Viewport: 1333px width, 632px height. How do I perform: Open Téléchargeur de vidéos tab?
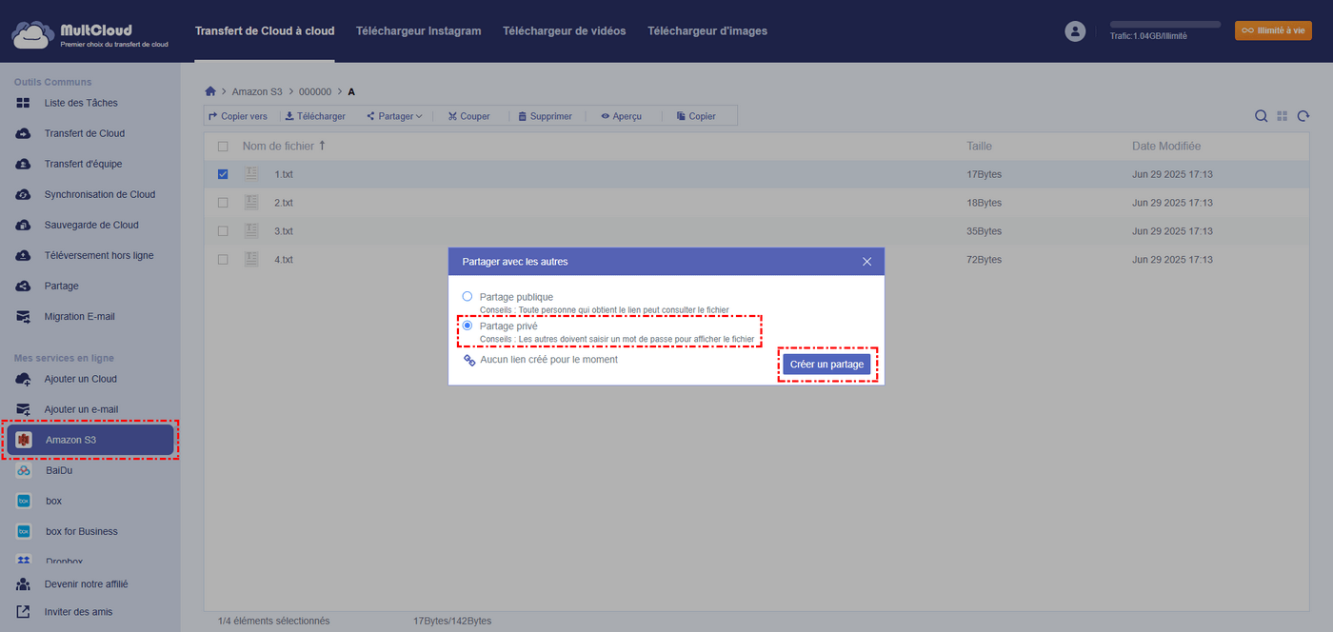pos(565,31)
